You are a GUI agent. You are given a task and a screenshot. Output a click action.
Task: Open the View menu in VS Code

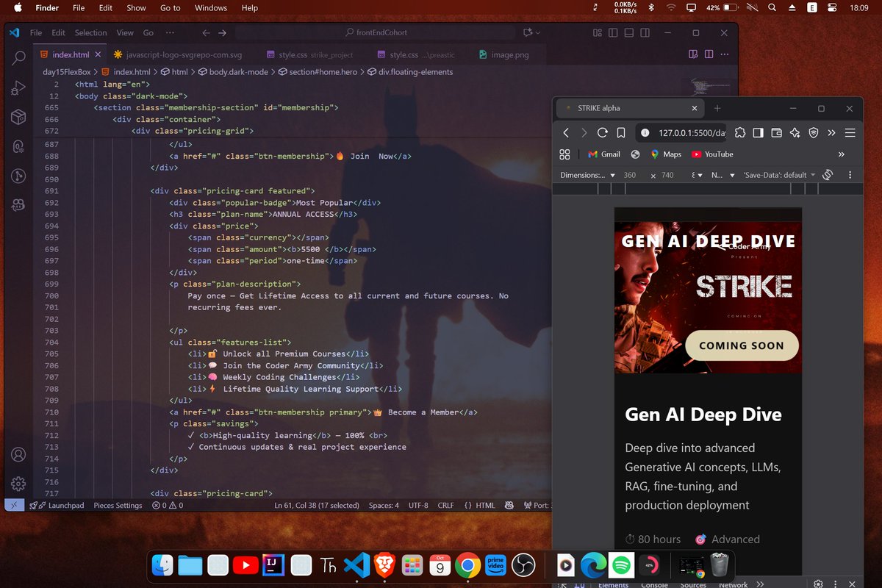pyautogui.click(x=125, y=33)
